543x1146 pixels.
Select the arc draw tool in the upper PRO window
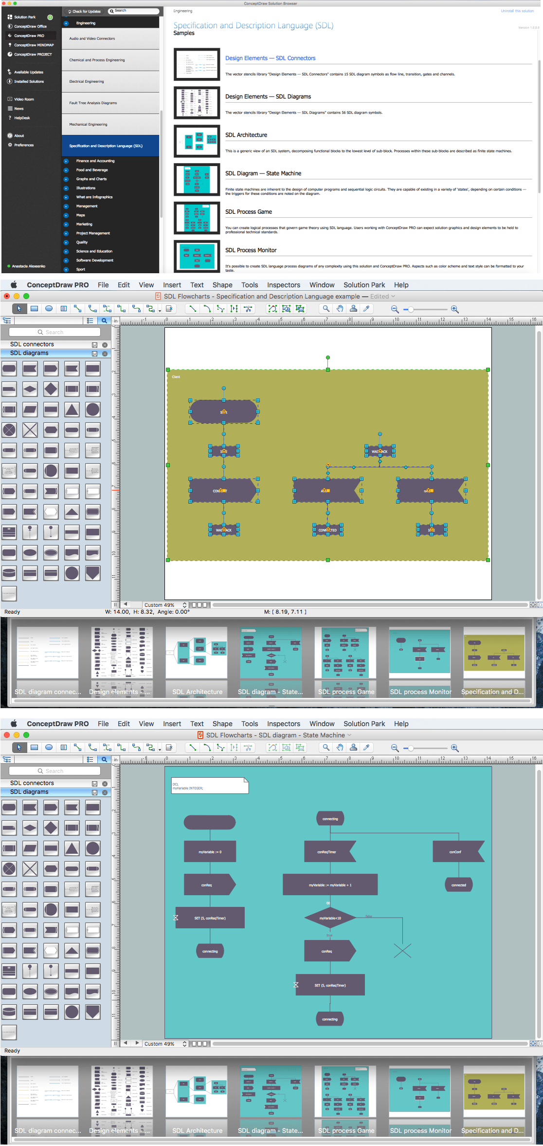pyautogui.click(x=207, y=309)
